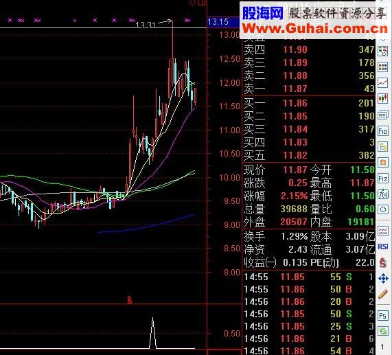Click the 今开 open price 11.58

click(362, 170)
